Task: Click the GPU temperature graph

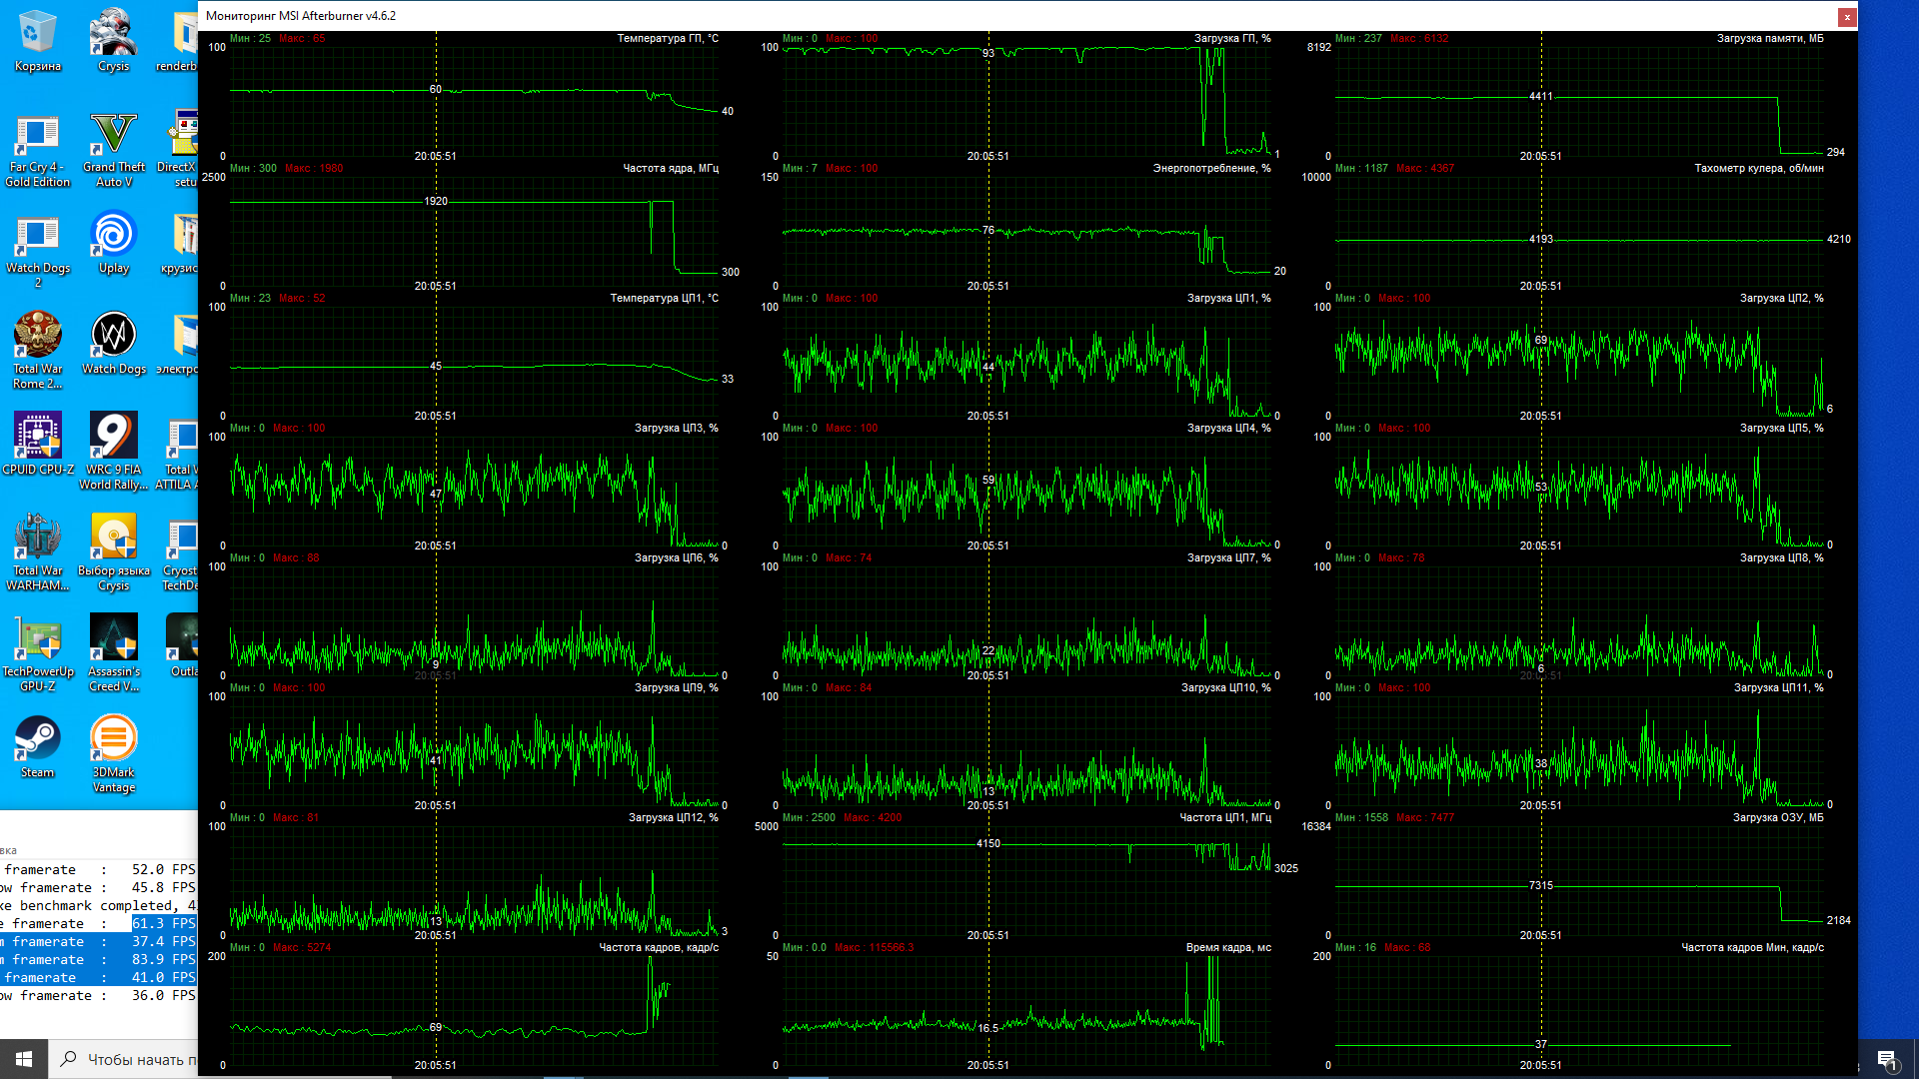Action: pyautogui.click(x=475, y=100)
